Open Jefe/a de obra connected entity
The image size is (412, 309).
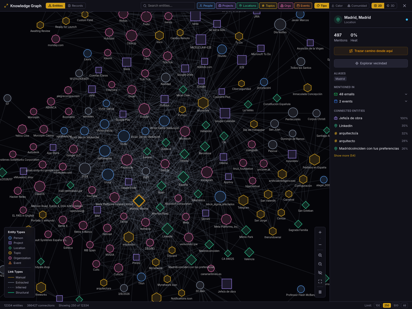tap(371, 118)
